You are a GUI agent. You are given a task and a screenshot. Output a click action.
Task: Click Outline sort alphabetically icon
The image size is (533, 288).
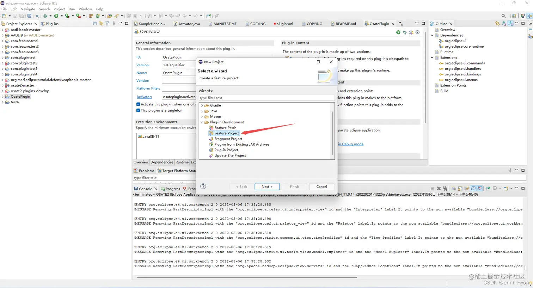pyautogui.click(x=504, y=24)
